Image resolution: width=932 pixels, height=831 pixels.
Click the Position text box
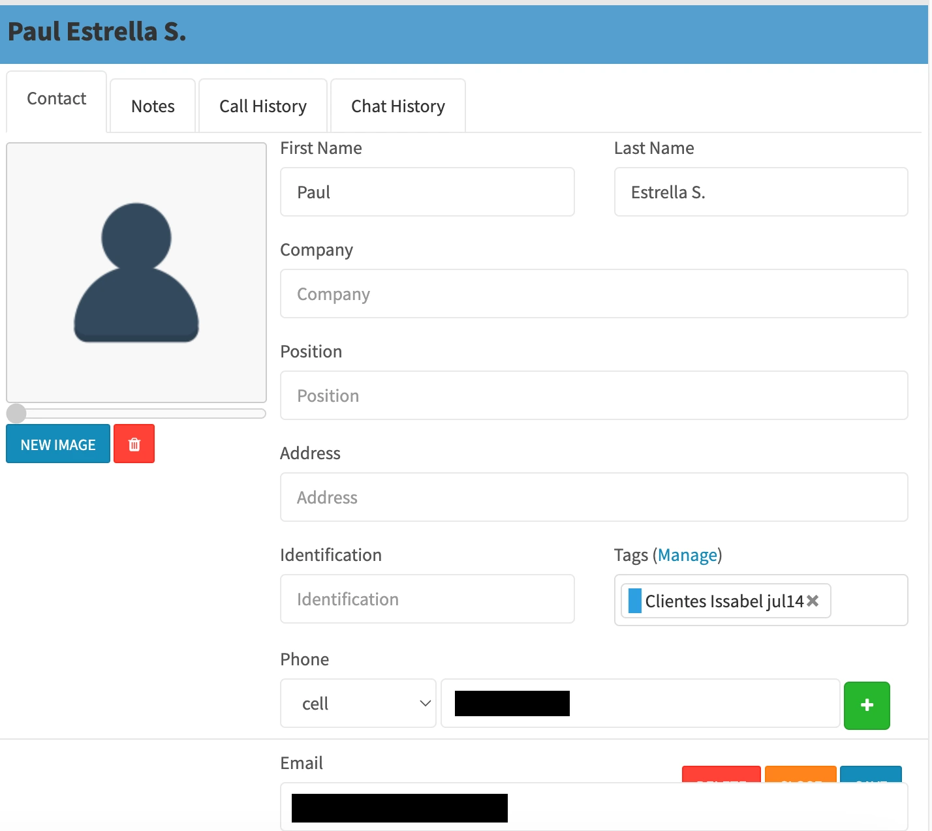pos(593,396)
